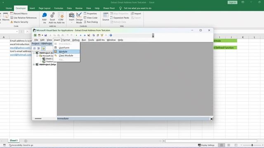Screen dimensions: 264x148
Task: Open Macro Security settings
Action: (19, 22)
